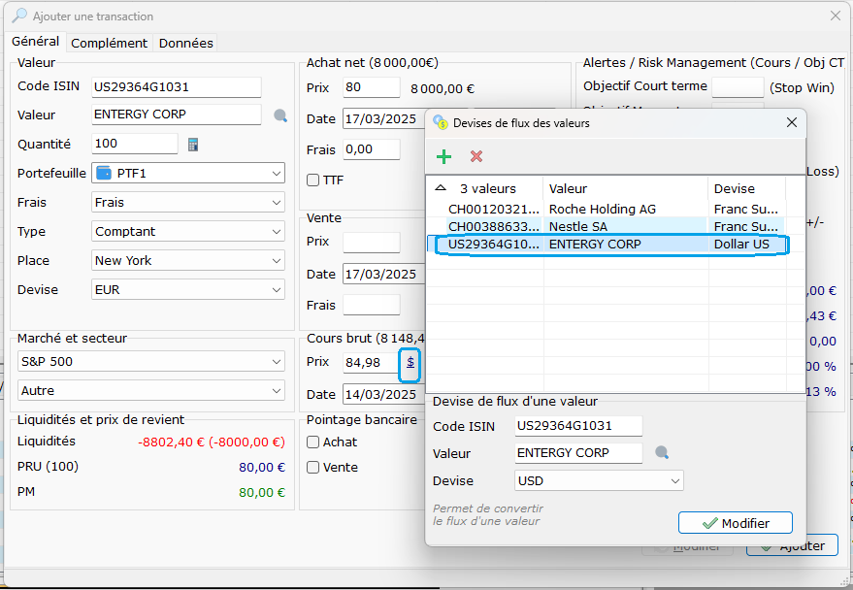The image size is (853, 590).
Task: Click the Valeur ENTERGY CORP input field
Action: [177, 115]
